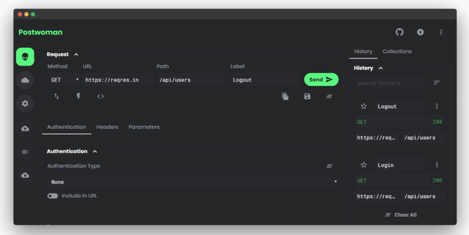The height and width of the screenshot is (235, 469).
Task: Click the search history input field
Action: pos(390,83)
